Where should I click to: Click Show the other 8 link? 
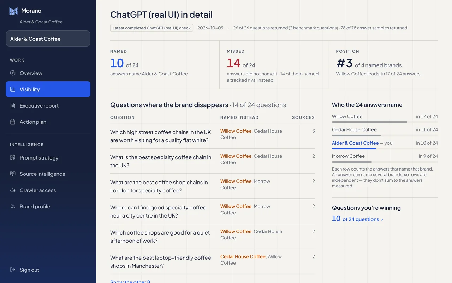point(130,281)
